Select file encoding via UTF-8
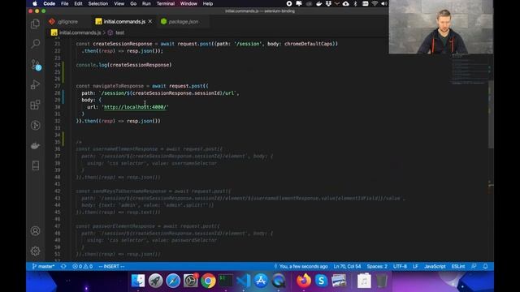This screenshot has width=520, height=292. click(x=400, y=266)
